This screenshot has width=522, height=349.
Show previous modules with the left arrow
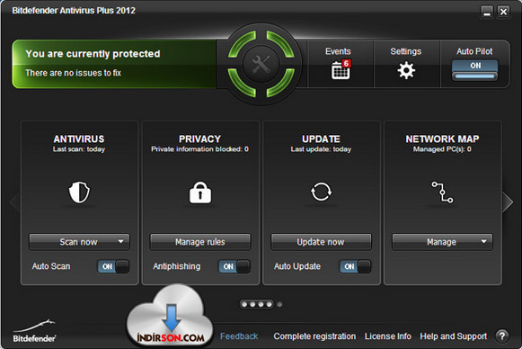[14, 201]
